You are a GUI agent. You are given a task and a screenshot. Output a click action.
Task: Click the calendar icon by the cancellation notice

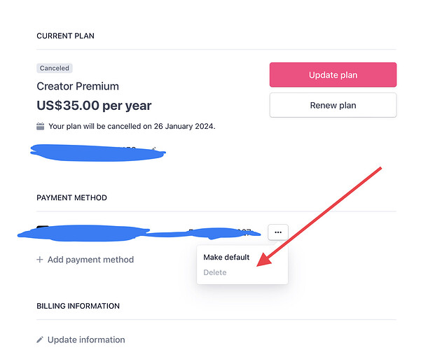tap(40, 127)
